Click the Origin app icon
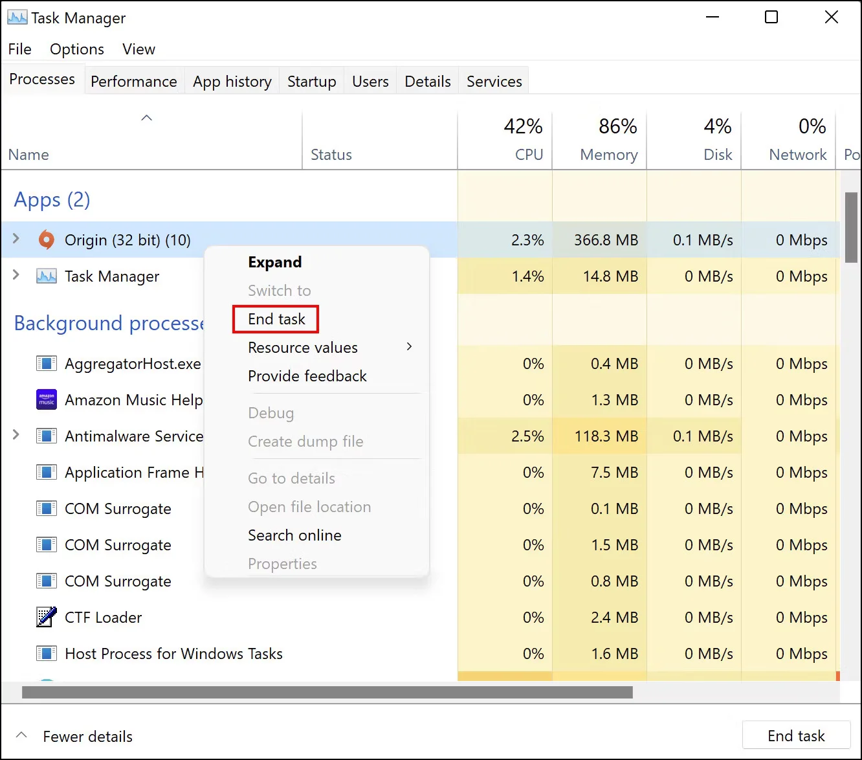Viewport: 862px width, 760px height. [47, 240]
